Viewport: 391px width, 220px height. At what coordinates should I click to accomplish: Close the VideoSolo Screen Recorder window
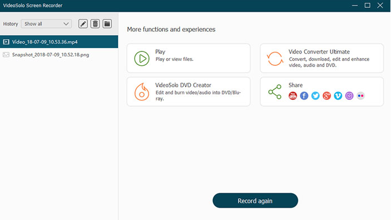(x=380, y=6)
